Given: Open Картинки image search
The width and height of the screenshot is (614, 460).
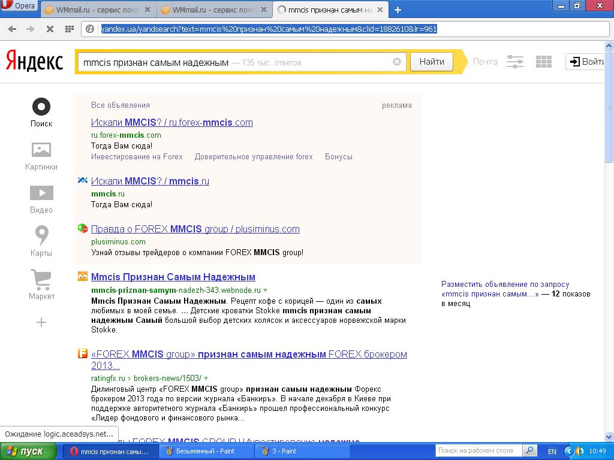Looking at the screenshot, I should (41, 156).
